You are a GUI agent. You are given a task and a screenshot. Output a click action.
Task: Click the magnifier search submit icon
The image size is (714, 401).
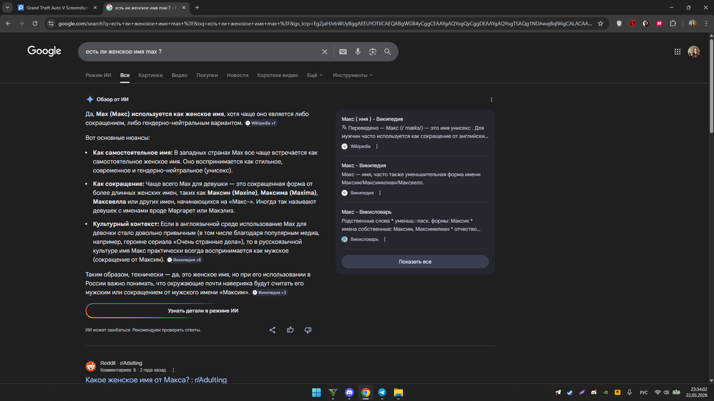tap(388, 52)
